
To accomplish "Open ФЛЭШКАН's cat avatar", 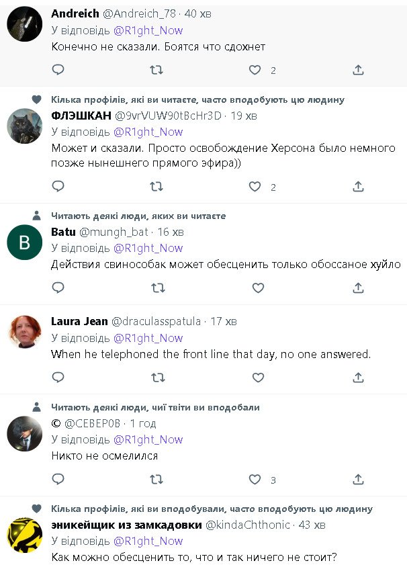I will [x=24, y=126].
